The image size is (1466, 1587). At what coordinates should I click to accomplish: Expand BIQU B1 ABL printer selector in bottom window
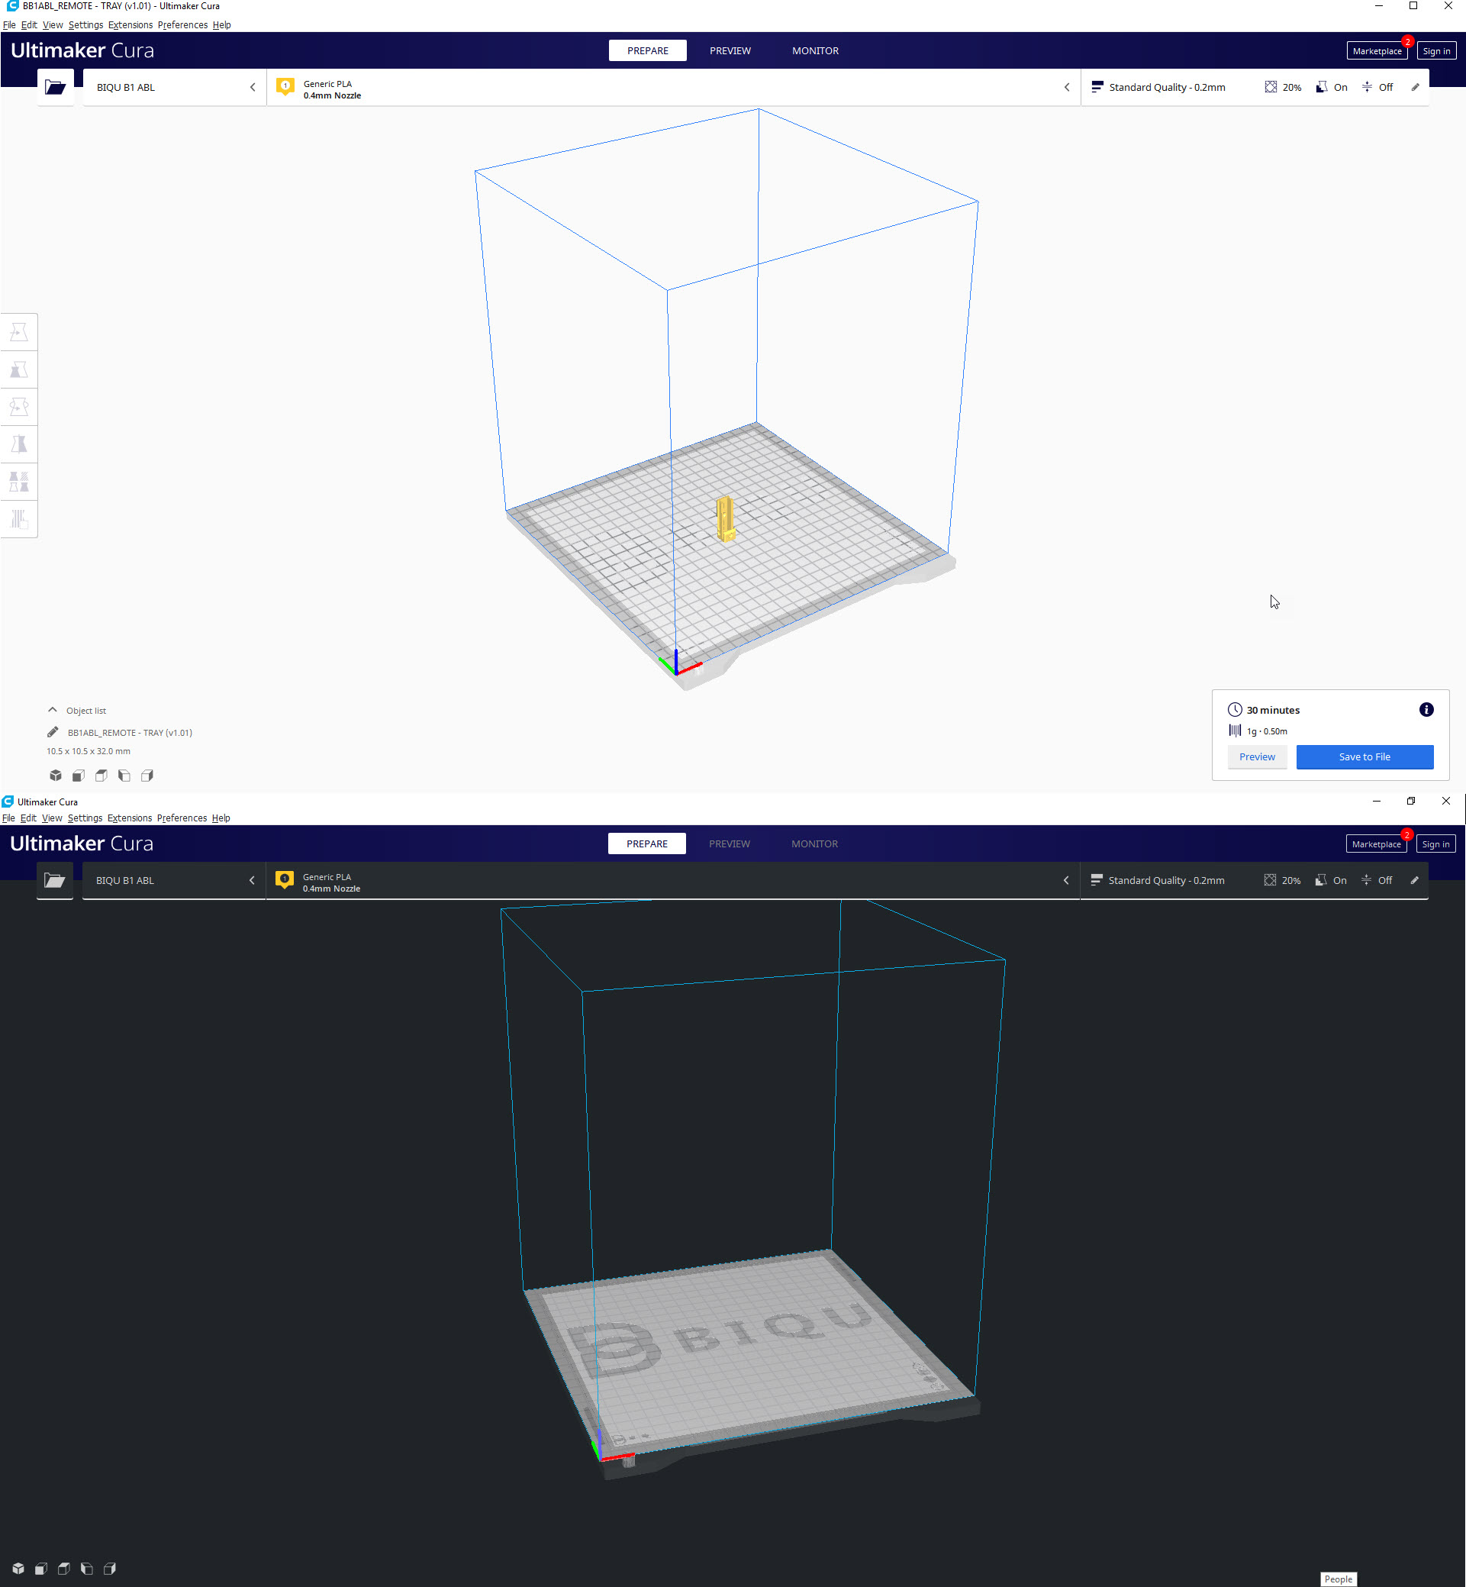coord(174,880)
